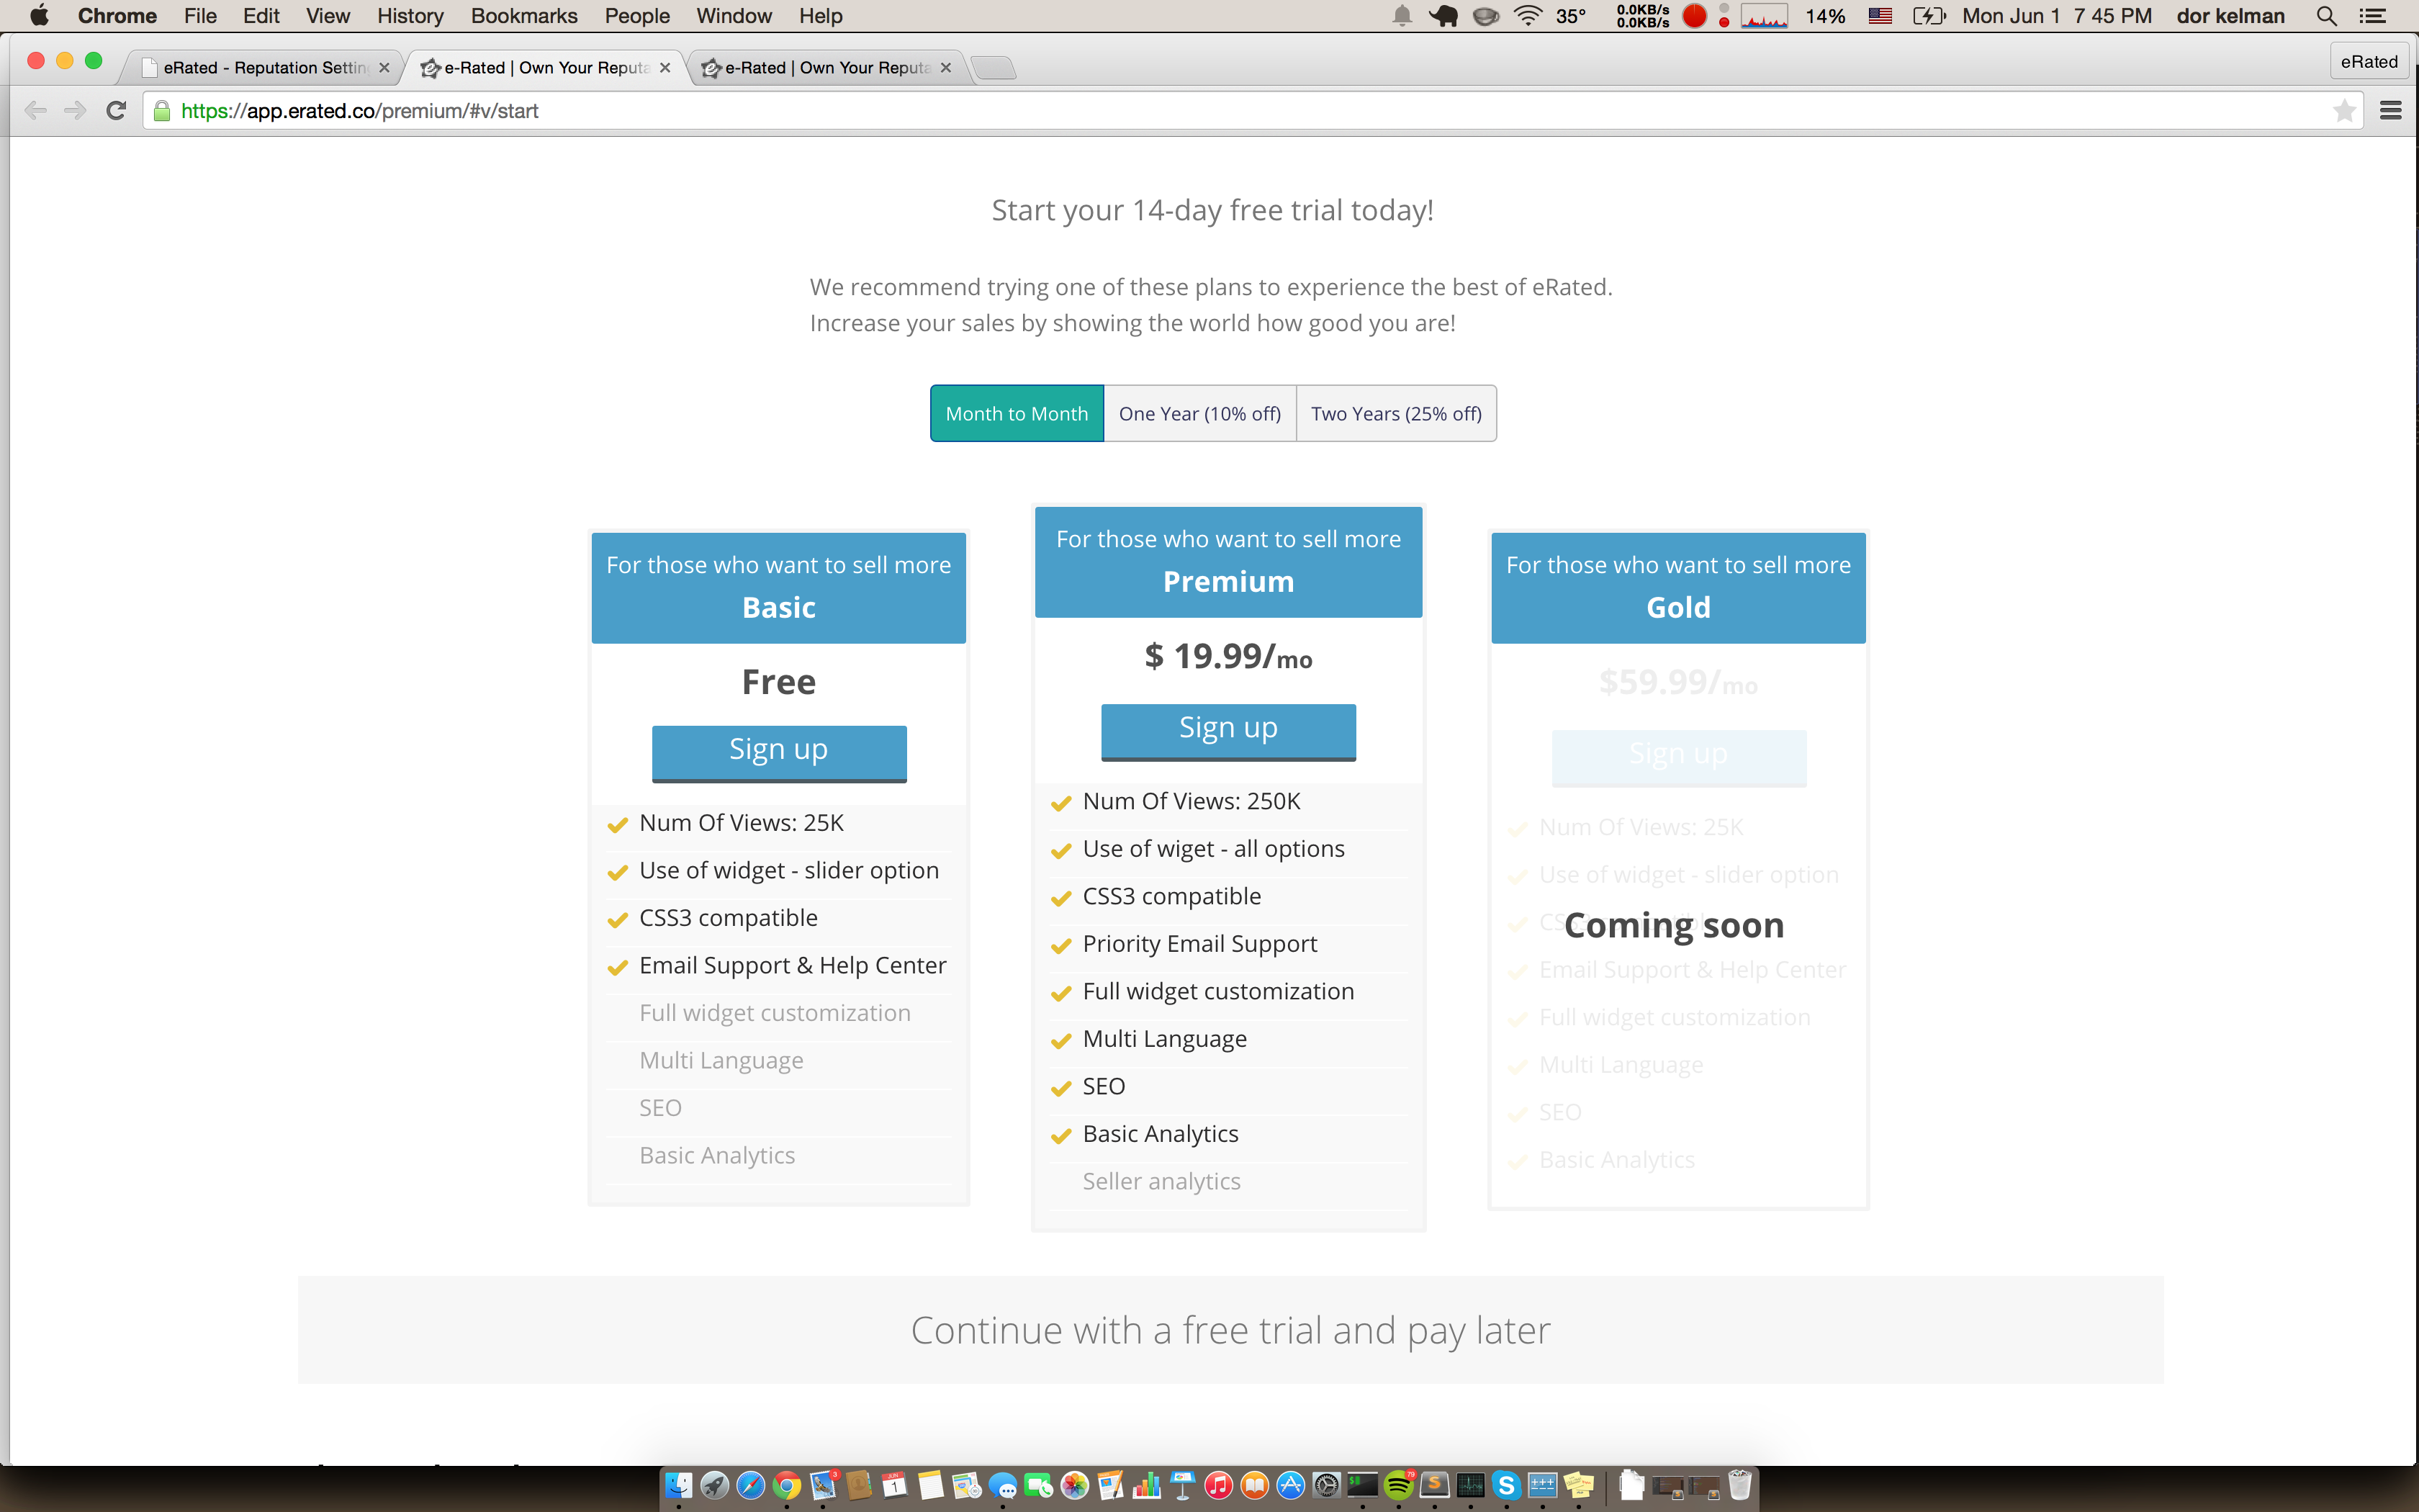Open Spotify from the dock
Screen dimensions: 2419x1512
tap(1398, 1485)
